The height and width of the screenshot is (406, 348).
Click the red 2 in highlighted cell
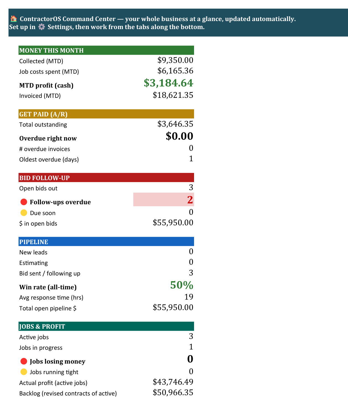pos(190,200)
